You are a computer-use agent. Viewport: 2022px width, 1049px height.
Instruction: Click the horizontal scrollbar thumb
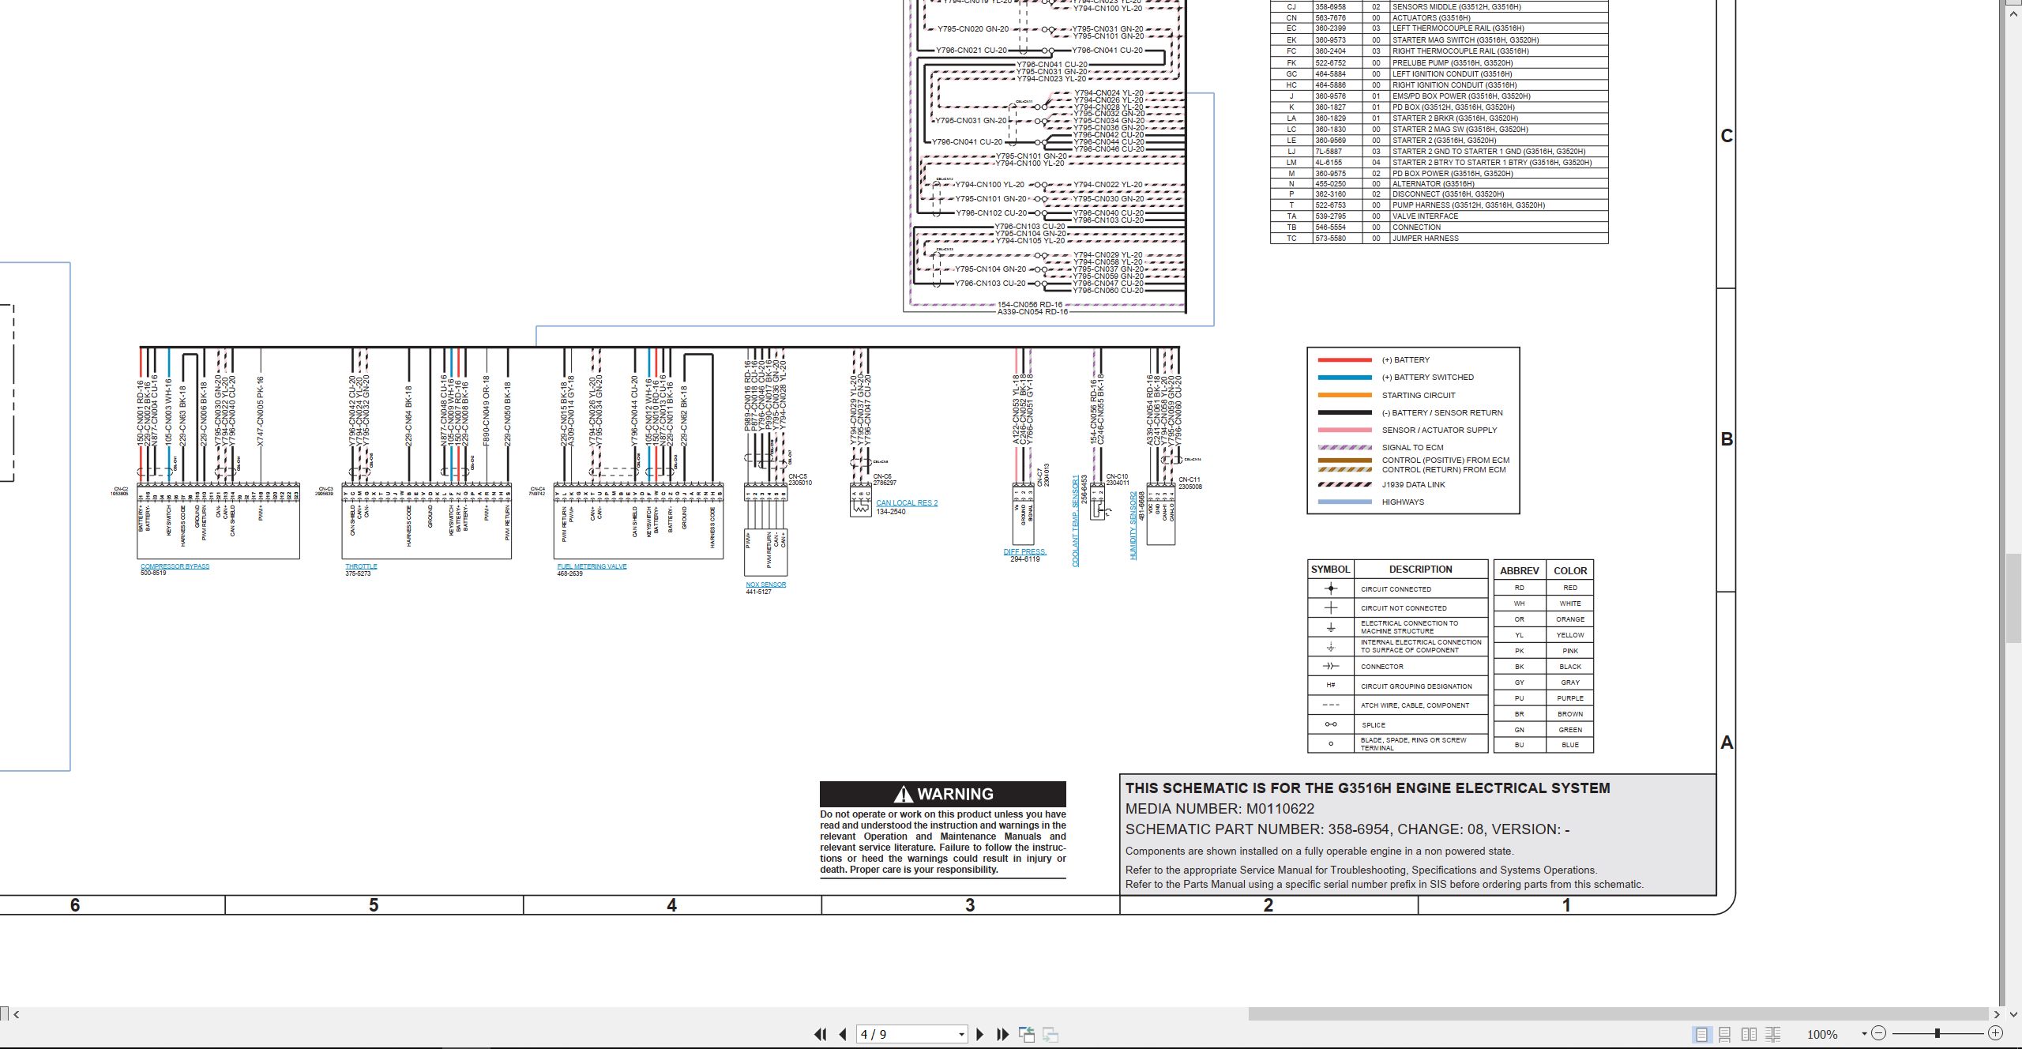tap(1618, 1014)
